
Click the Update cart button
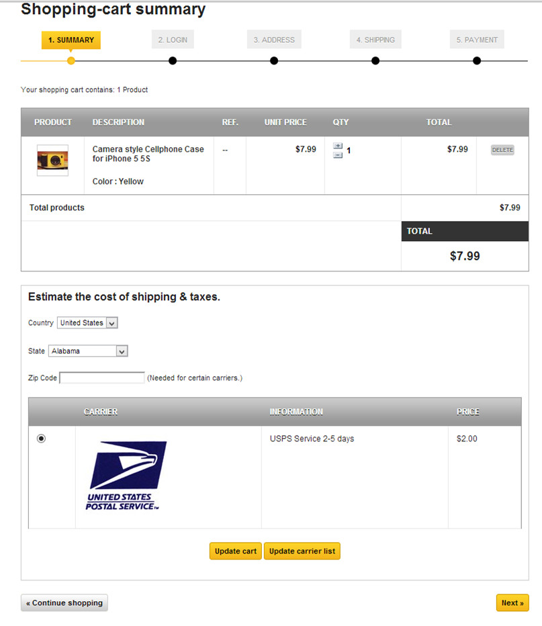click(236, 551)
